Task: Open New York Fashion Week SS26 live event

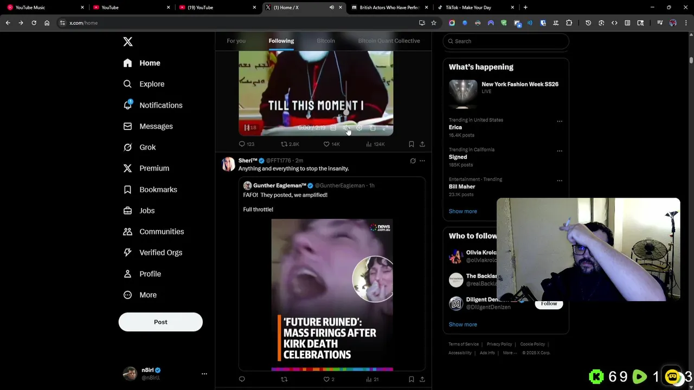Action: click(x=506, y=93)
